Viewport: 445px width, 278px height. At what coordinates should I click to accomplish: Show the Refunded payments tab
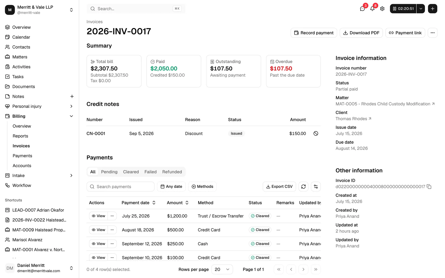[x=172, y=172]
